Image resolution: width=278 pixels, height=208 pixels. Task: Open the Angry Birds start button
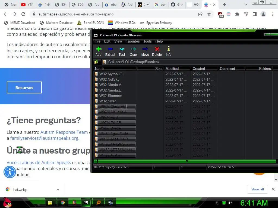[7, 203]
